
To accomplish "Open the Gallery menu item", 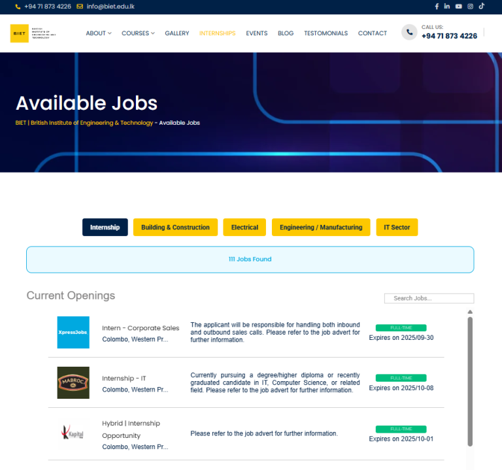I will (x=177, y=33).
